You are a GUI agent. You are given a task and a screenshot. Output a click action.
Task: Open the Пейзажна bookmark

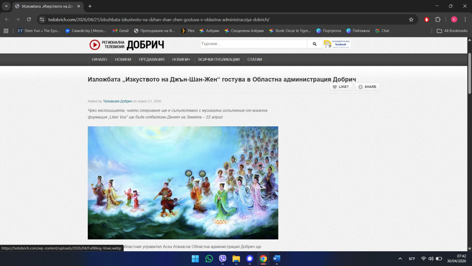(358, 31)
